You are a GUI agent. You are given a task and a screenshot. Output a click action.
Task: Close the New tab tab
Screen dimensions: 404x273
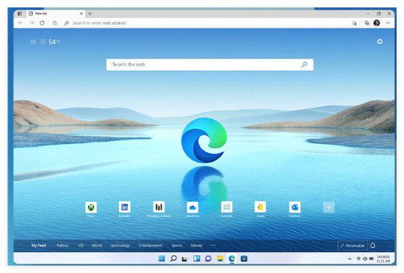point(81,14)
